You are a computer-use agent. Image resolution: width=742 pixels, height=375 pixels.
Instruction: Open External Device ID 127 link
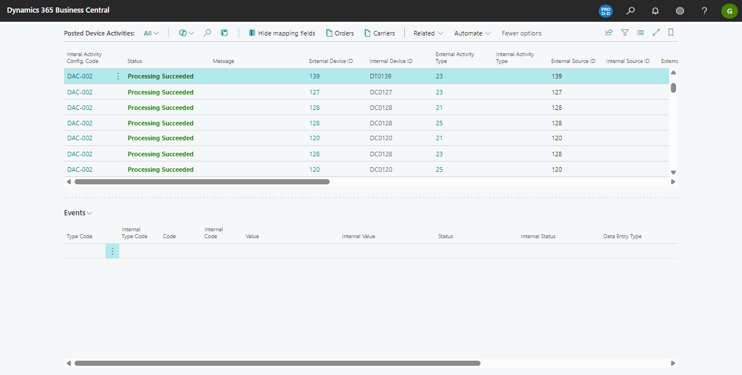coord(314,92)
